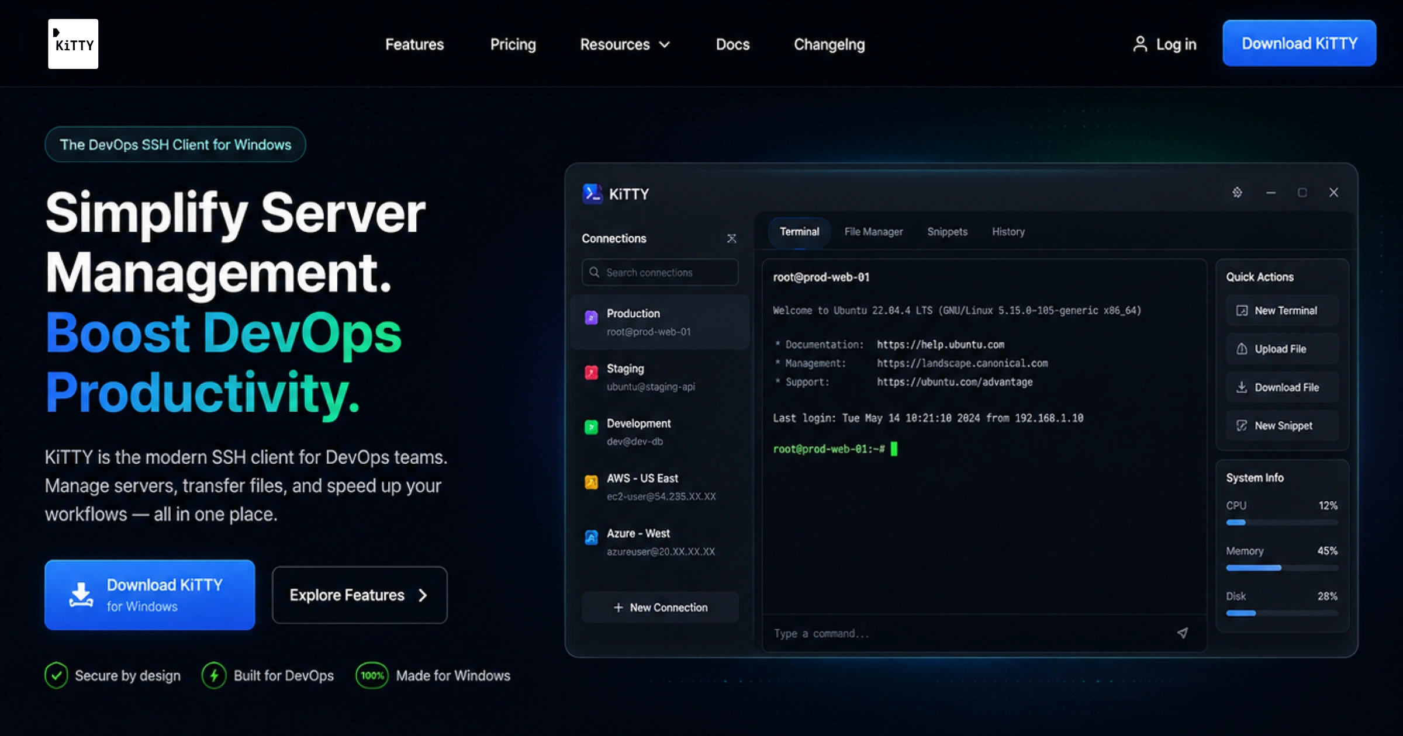Image resolution: width=1403 pixels, height=736 pixels.
Task: Switch to the Snippets tab
Action: tap(947, 232)
